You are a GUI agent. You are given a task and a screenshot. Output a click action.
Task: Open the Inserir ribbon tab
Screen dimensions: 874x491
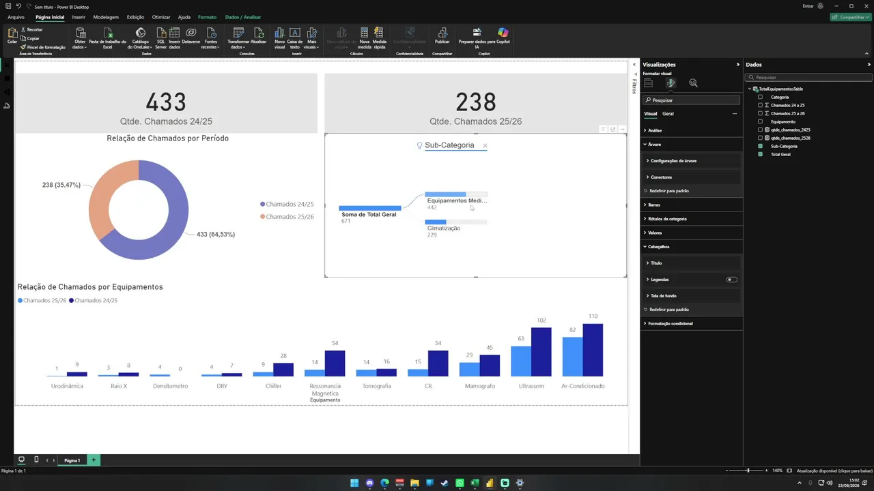(79, 17)
